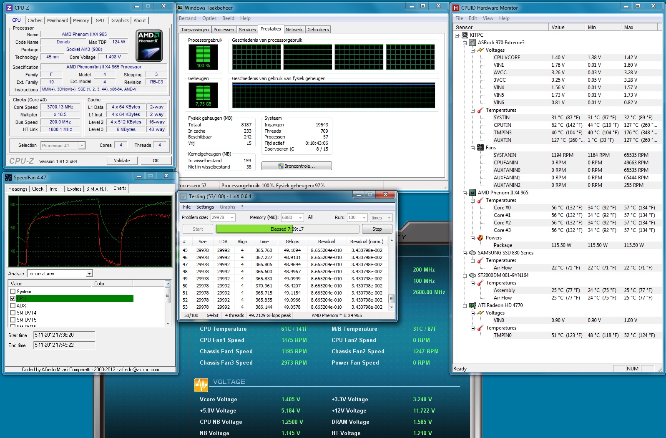Click the Start time field in SpeedFan

click(x=64, y=335)
